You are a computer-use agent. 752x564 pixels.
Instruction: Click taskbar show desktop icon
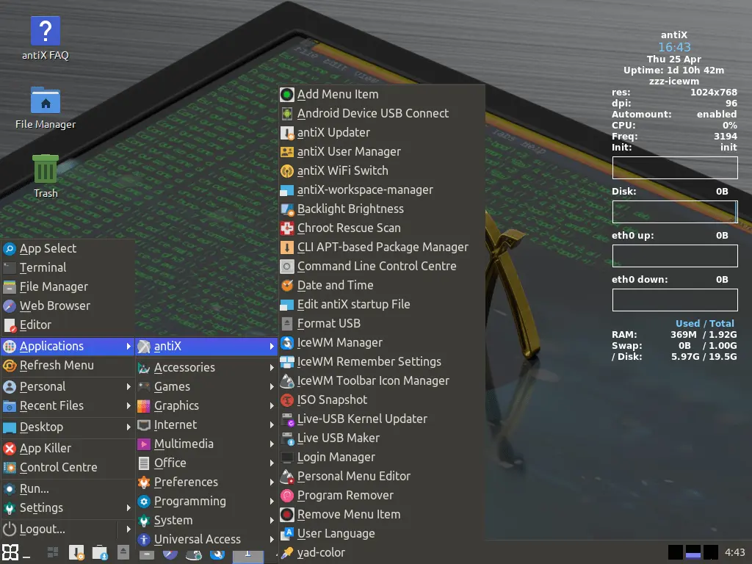(x=53, y=553)
